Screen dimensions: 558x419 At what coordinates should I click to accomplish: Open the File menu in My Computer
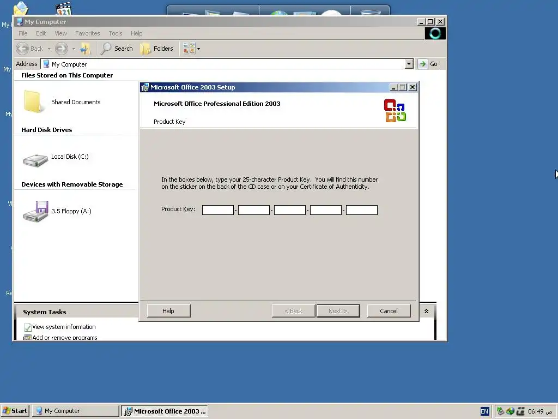23,33
